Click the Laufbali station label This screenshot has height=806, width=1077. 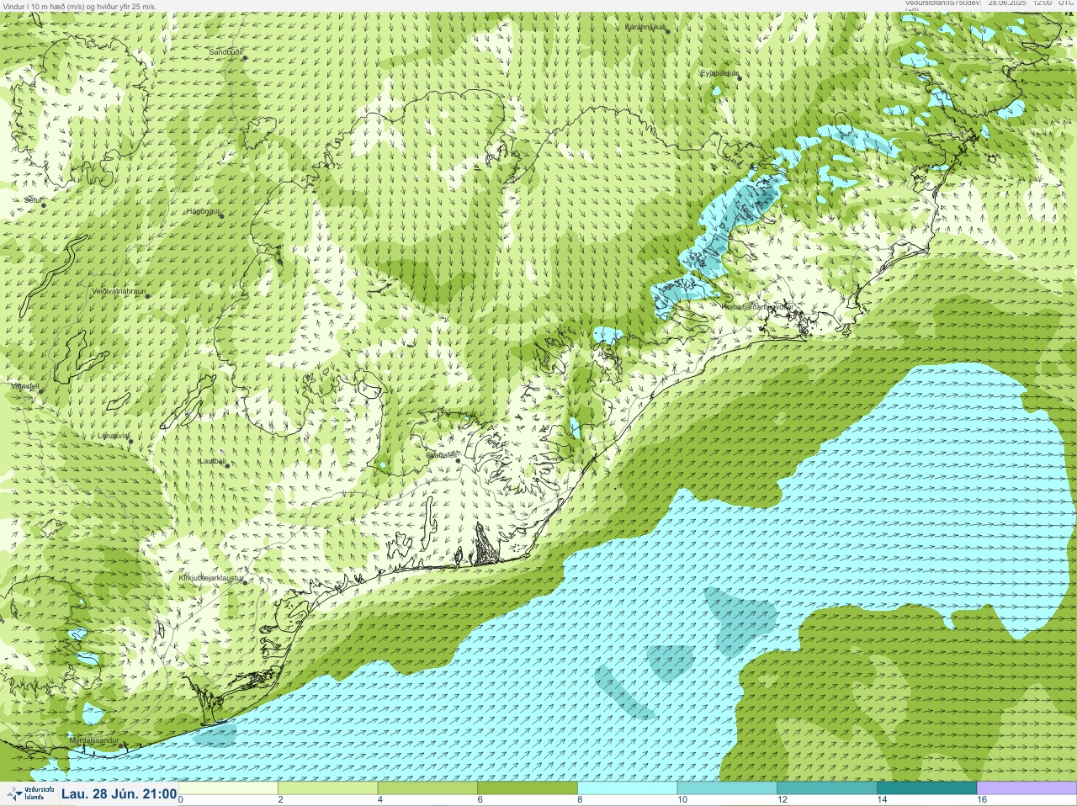pyautogui.click(x=212, y=461)
